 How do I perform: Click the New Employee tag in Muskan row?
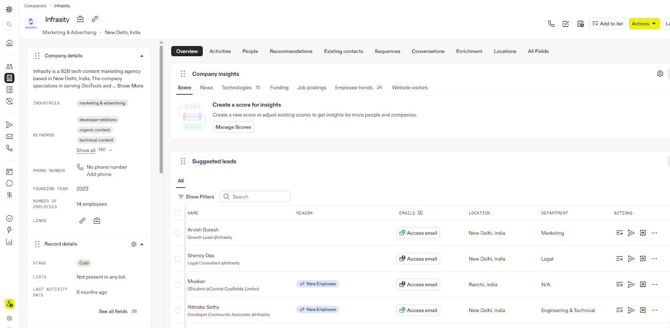click(x=317, y=284)
